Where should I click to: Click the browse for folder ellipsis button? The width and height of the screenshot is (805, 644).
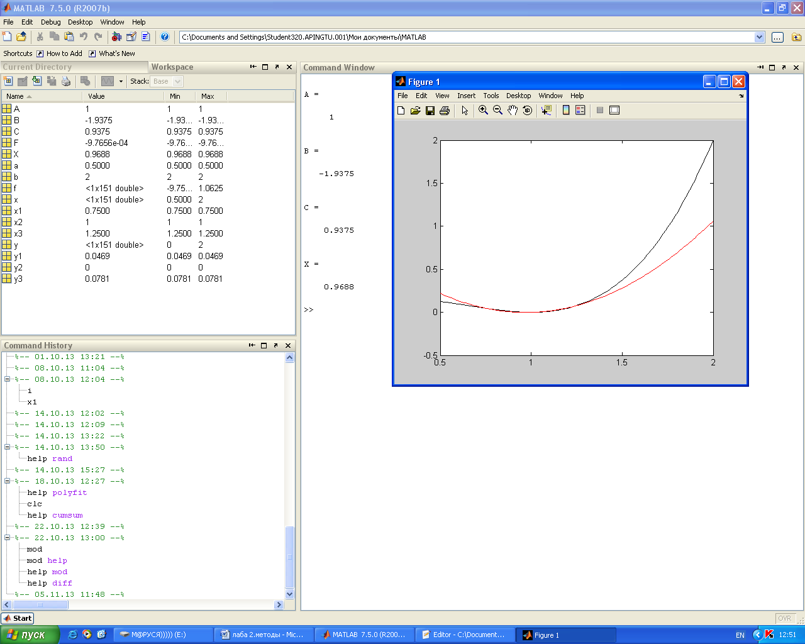777,37
